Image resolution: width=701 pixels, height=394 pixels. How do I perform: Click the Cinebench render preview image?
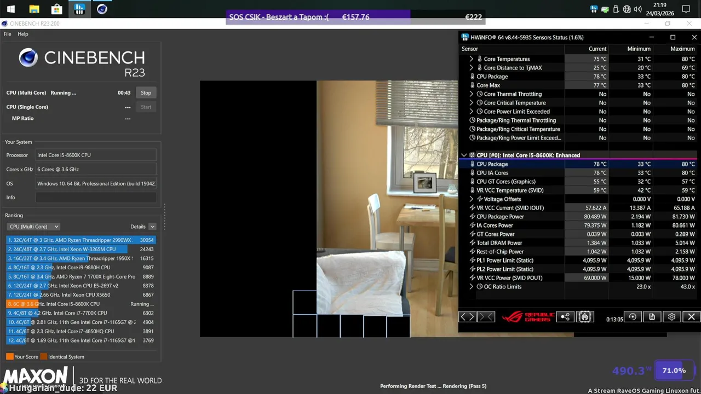(329, 209)
